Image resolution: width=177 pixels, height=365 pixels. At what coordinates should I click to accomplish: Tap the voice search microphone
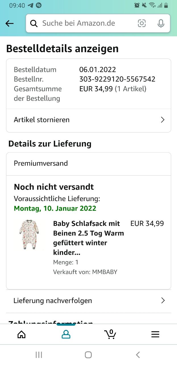(x=161, y=23)
